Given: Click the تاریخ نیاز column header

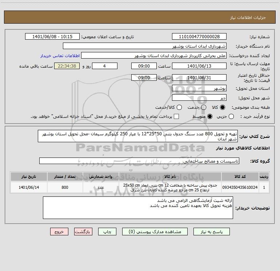Looking at the screenshot, I should (x=29, y=176).
